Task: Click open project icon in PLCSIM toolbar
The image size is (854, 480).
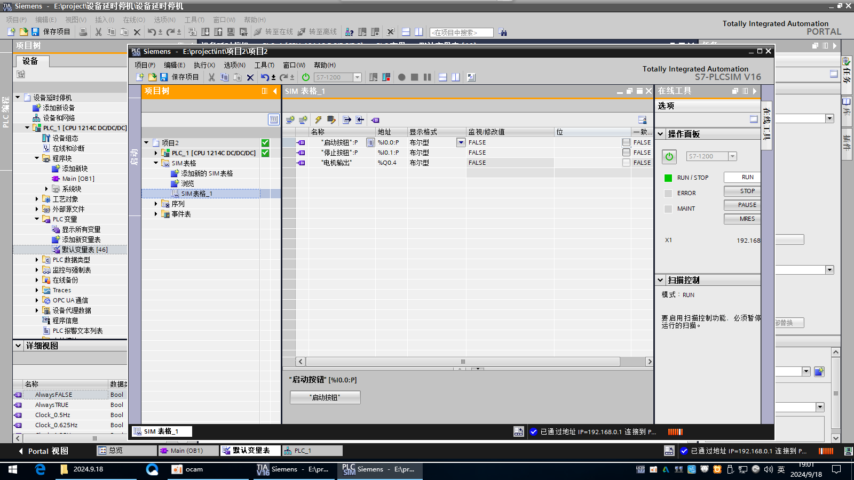Action: pyautogui.click(x=152, y=77)
